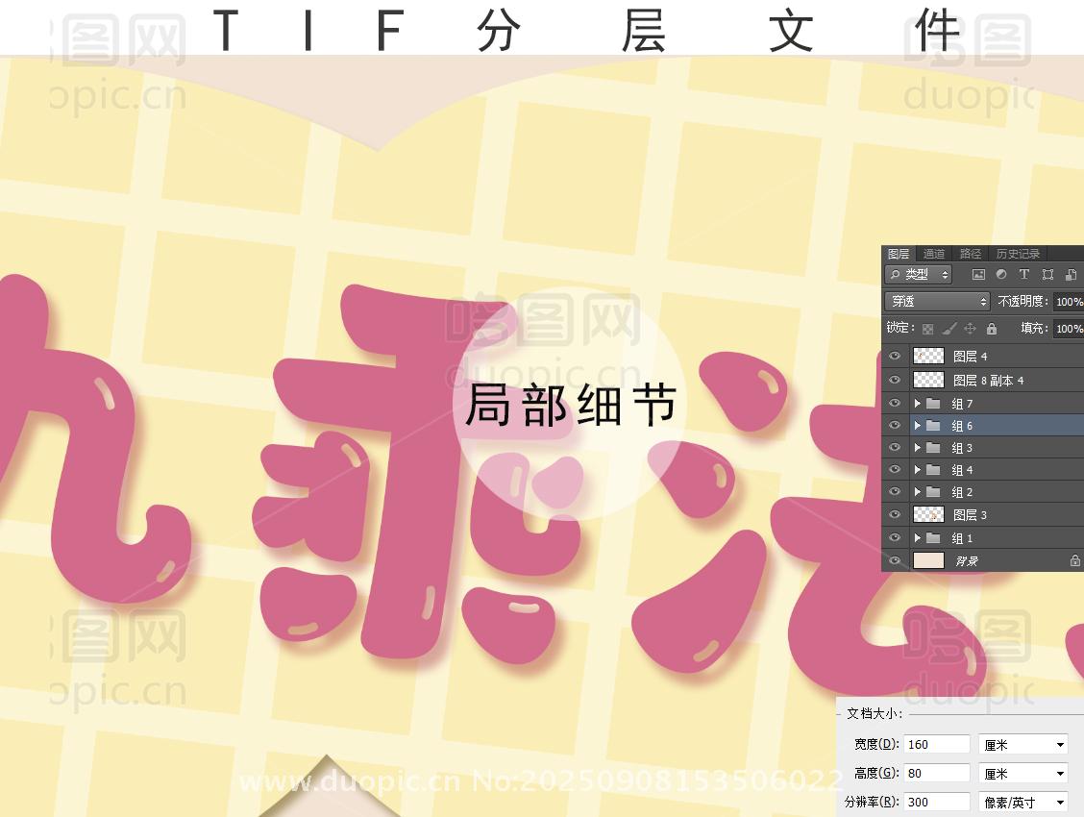Open width unit 厘米 dropdown
The height and width of the screenshot is (817, 1084).
(1023, 744)
